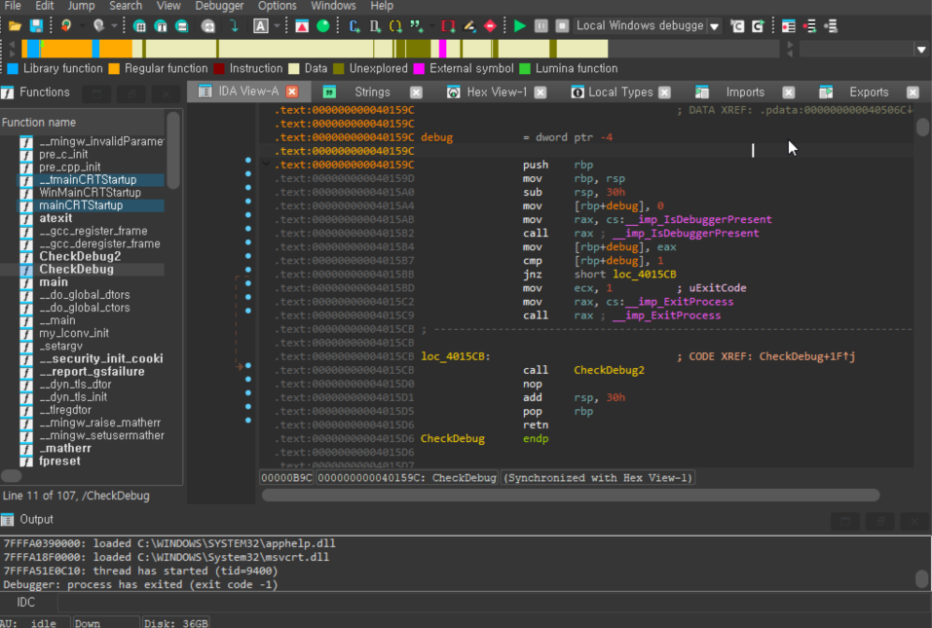Toggle breakpoint dot on the retn line
The width and height of the screenshot is (932, 628).
(248, 420)
